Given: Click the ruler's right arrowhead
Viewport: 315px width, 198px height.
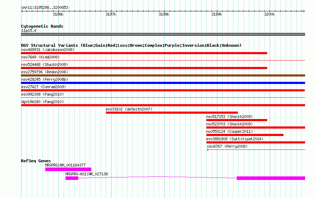Looking at the screenshot, I should coord(304,11).
